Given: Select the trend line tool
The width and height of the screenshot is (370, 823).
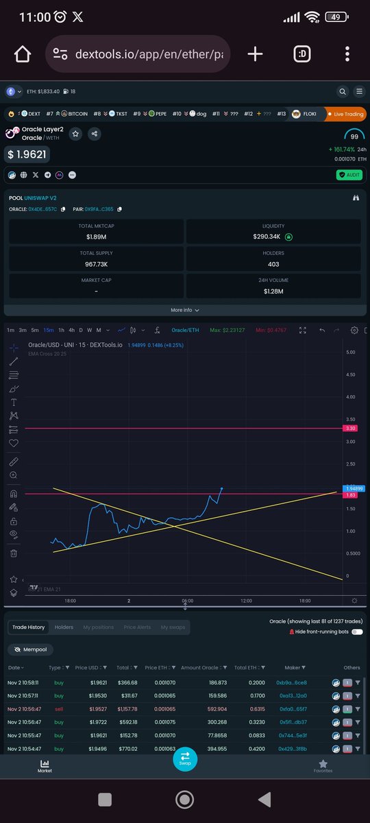Looking at the screenshot, I should [x=14, y=361].
